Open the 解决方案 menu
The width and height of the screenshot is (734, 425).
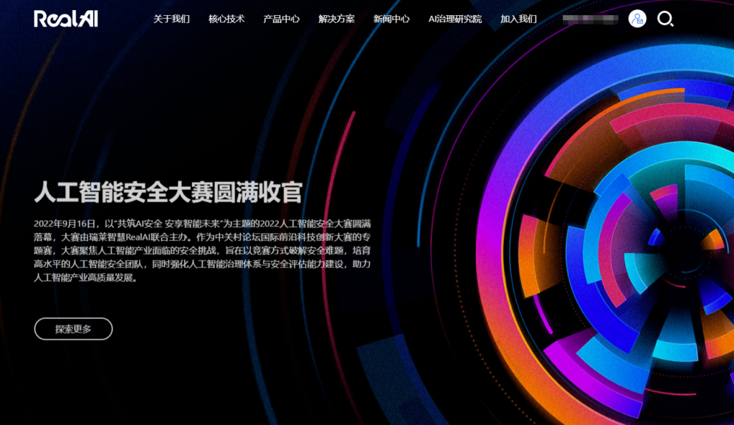point(337,19)
